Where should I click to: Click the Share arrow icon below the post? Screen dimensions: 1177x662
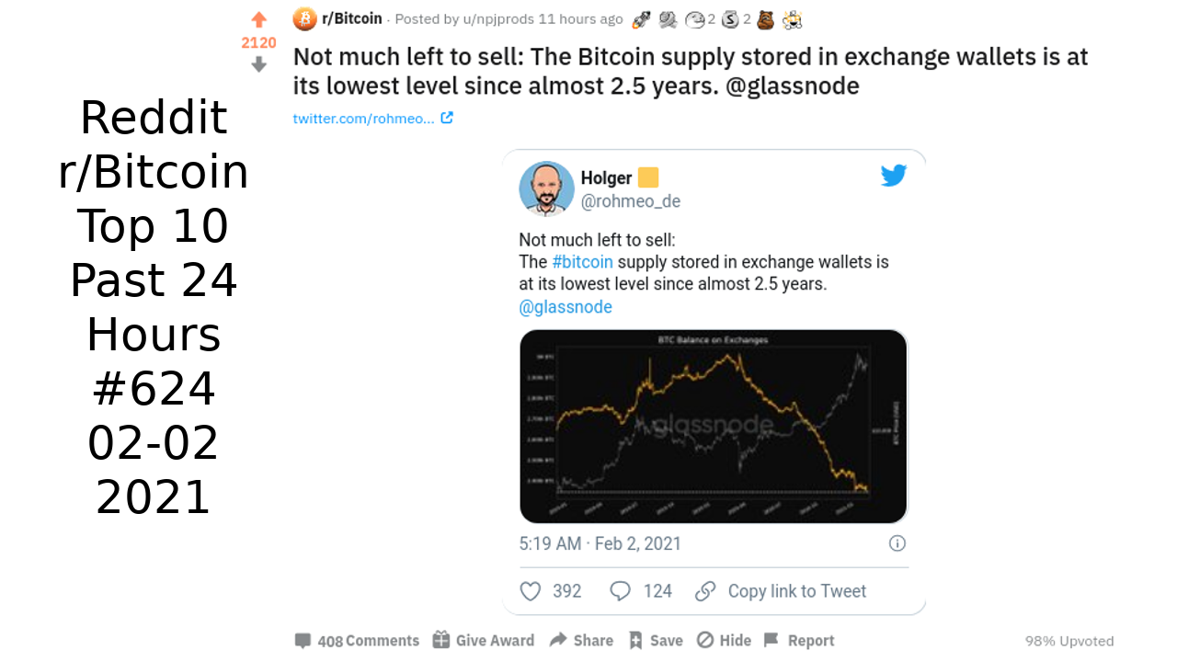558,640
